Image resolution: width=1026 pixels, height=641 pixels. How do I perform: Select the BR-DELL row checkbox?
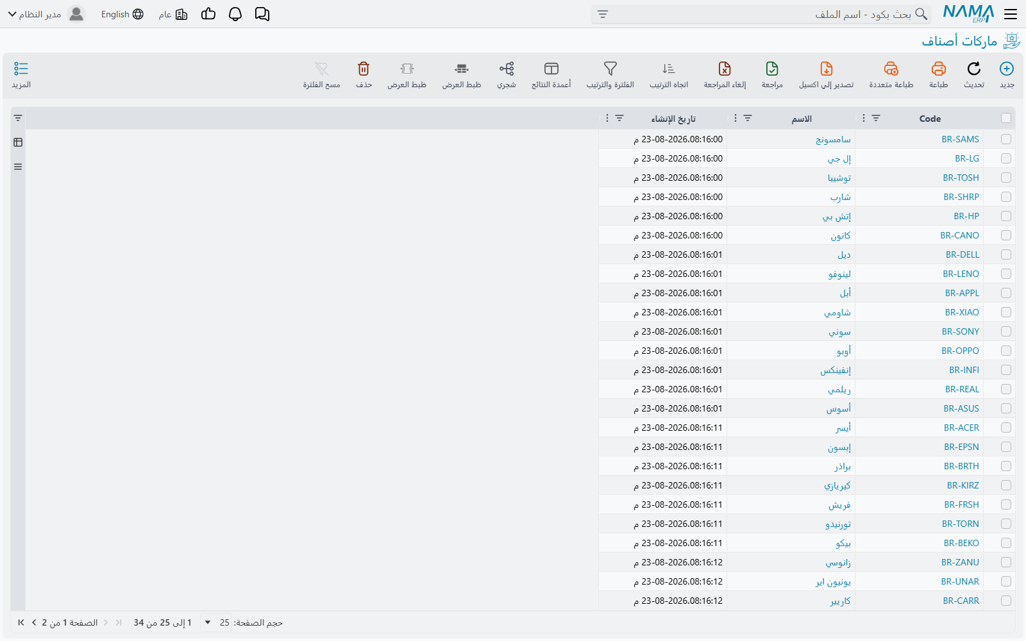pos(1006,254)
